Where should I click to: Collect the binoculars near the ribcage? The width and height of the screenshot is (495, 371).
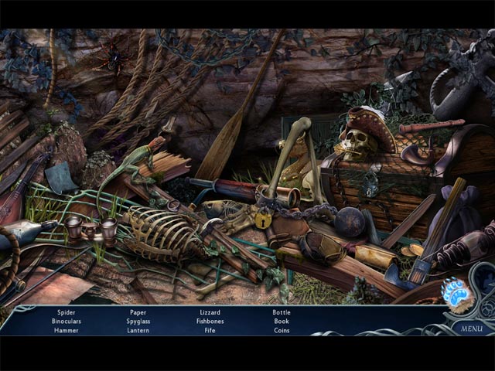(x=90, y=228)
